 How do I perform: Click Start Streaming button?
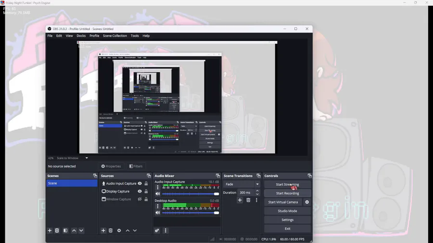tap(287, 184)
